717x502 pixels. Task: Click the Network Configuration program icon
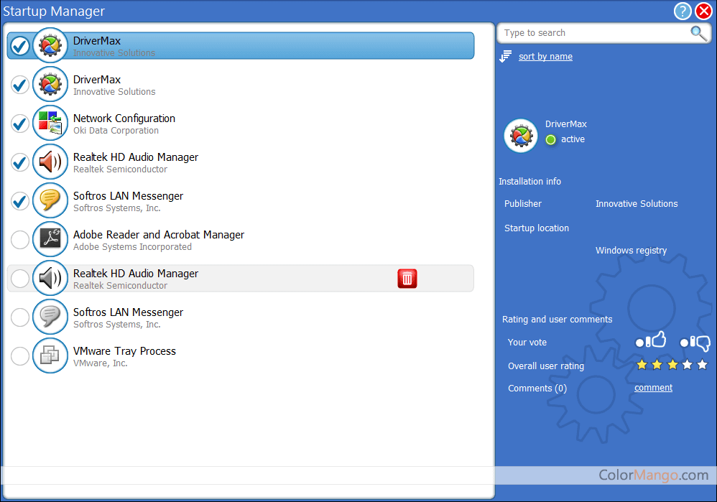(x=50, y=123)
